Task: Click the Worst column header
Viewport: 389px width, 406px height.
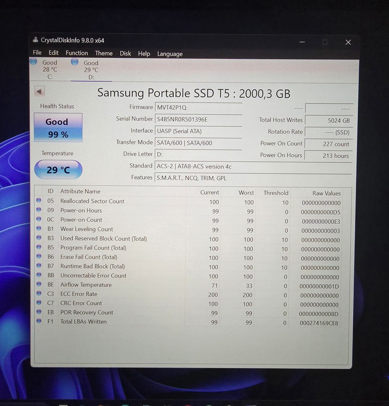Action: coord(246,192)
